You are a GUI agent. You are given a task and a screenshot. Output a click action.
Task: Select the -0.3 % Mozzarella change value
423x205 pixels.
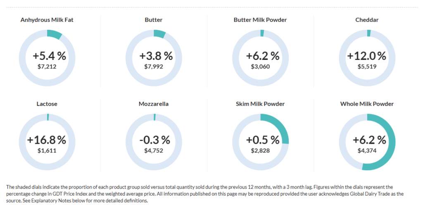click(x=154, y=140)
